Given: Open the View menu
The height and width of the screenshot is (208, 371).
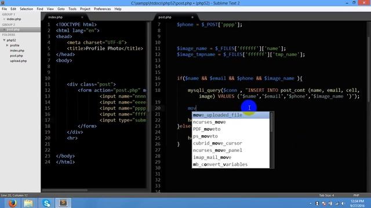Looking at the screenshot, I should click(x=50, y=9).
